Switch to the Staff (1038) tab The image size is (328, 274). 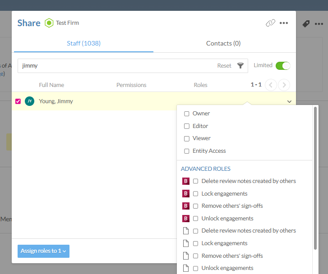(83, 43)
